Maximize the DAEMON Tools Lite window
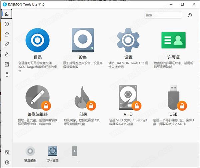 (x=182, y=4)
